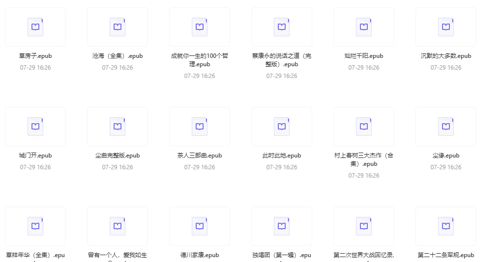Viewport: 503px width, 262px height.
Task: Click the file name 沧海（全集）.epub
Action: tap(118, 56)
